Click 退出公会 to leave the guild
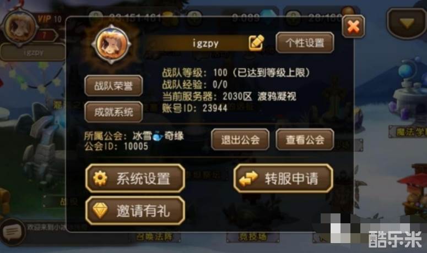The height and width of the screenshot is (253, 427). click(240, 140)
